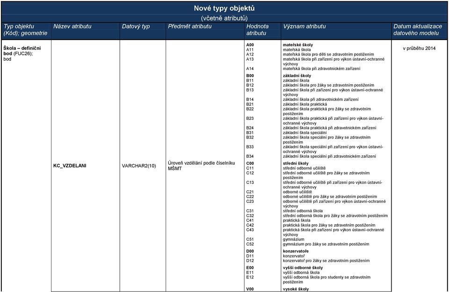Select code value 'B34'

pos(250,156)
